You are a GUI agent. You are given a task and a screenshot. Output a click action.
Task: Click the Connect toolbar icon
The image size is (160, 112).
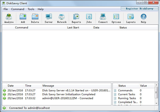coord(103,16)
